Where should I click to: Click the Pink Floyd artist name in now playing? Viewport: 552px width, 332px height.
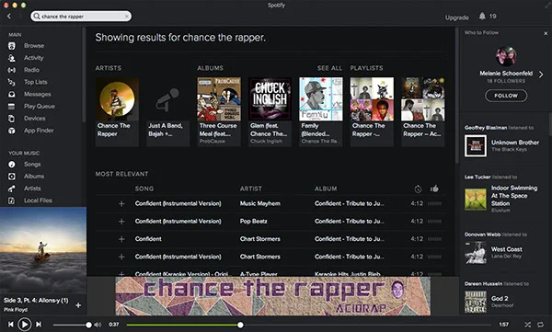pyautogui.click(x=16, y=310)
